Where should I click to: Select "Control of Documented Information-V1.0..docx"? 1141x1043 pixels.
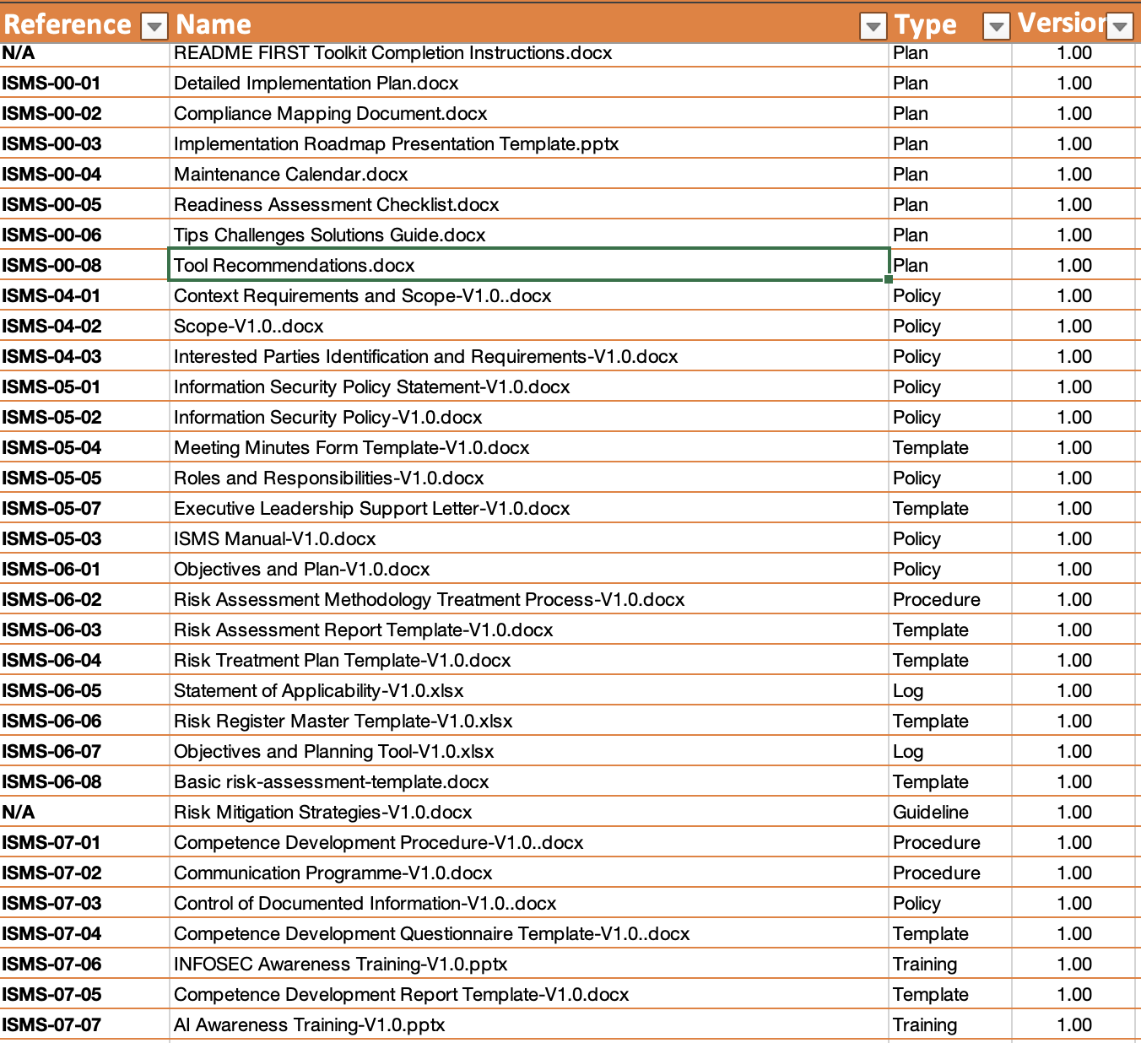(529, 903)
